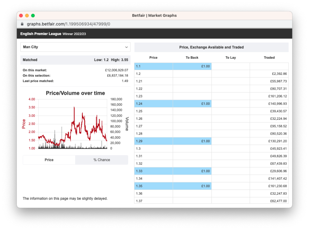This screenshot has height=230, width=309.
Task: Click the £1.00 To Back at price 1.24
Action: (192, 104)
